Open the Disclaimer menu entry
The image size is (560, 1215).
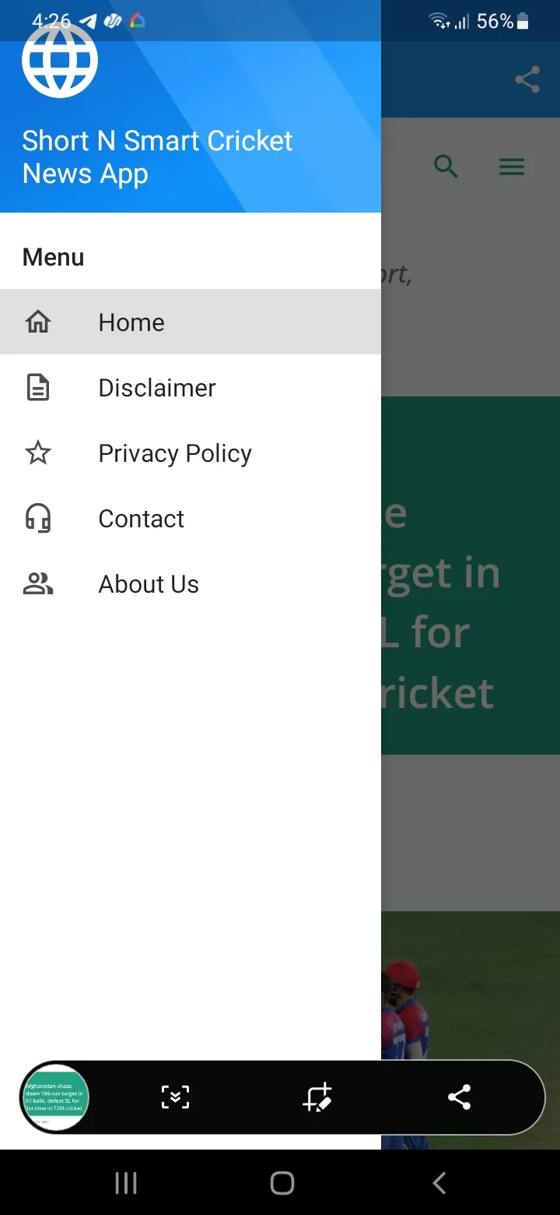pyautogui.click(x=157, y=387)
